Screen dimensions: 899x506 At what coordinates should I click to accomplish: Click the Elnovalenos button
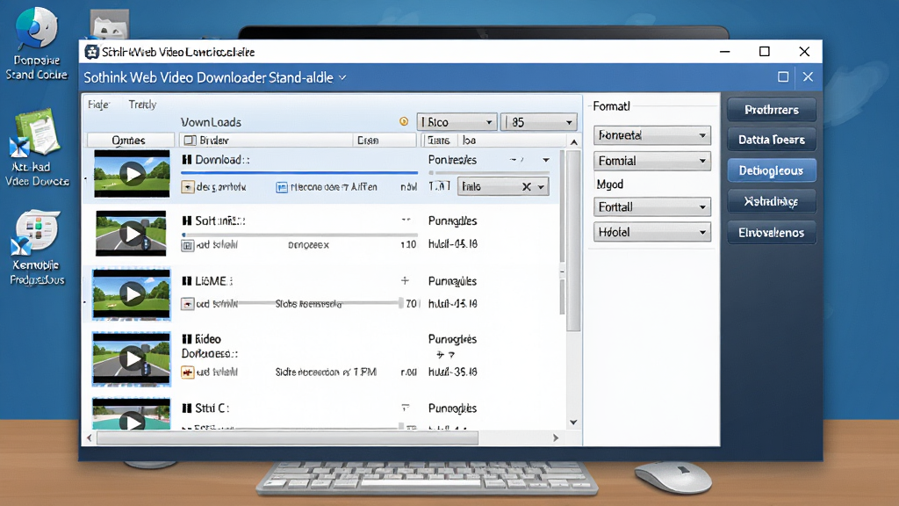point(771,233)
